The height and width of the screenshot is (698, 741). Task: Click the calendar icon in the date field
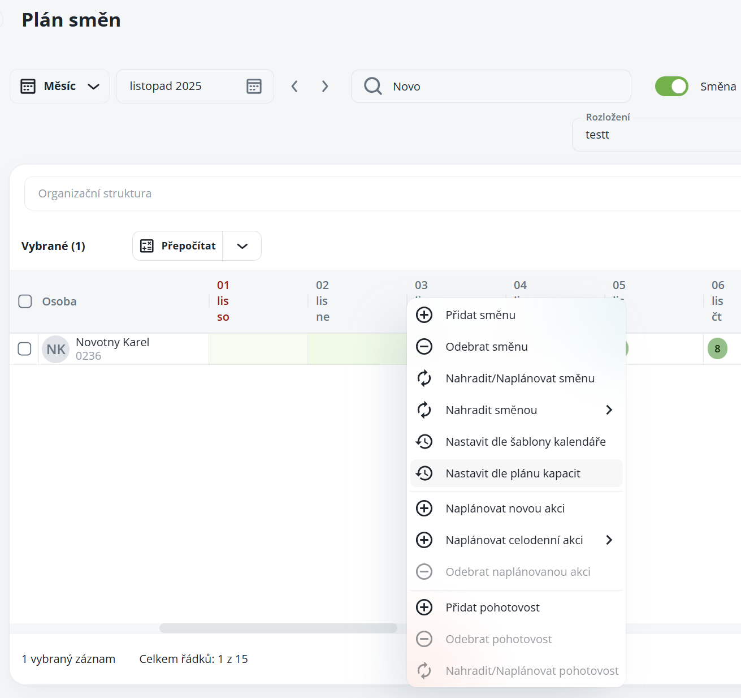[254, 86]
